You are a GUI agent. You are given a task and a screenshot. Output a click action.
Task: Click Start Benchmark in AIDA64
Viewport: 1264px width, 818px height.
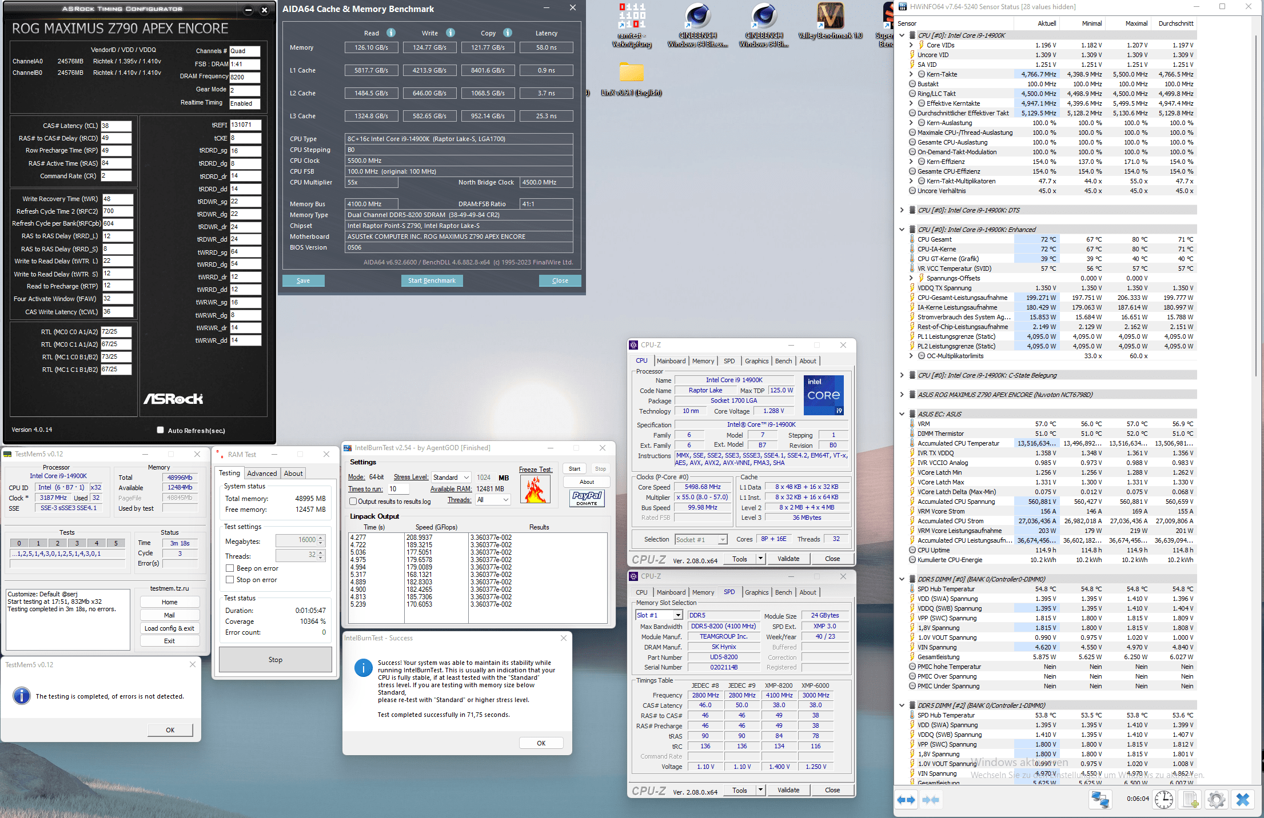coord(432,280)
